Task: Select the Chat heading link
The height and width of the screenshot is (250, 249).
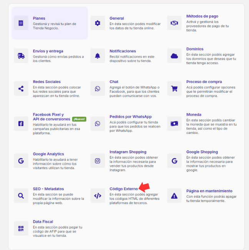Action: click(x=114, y=82)
